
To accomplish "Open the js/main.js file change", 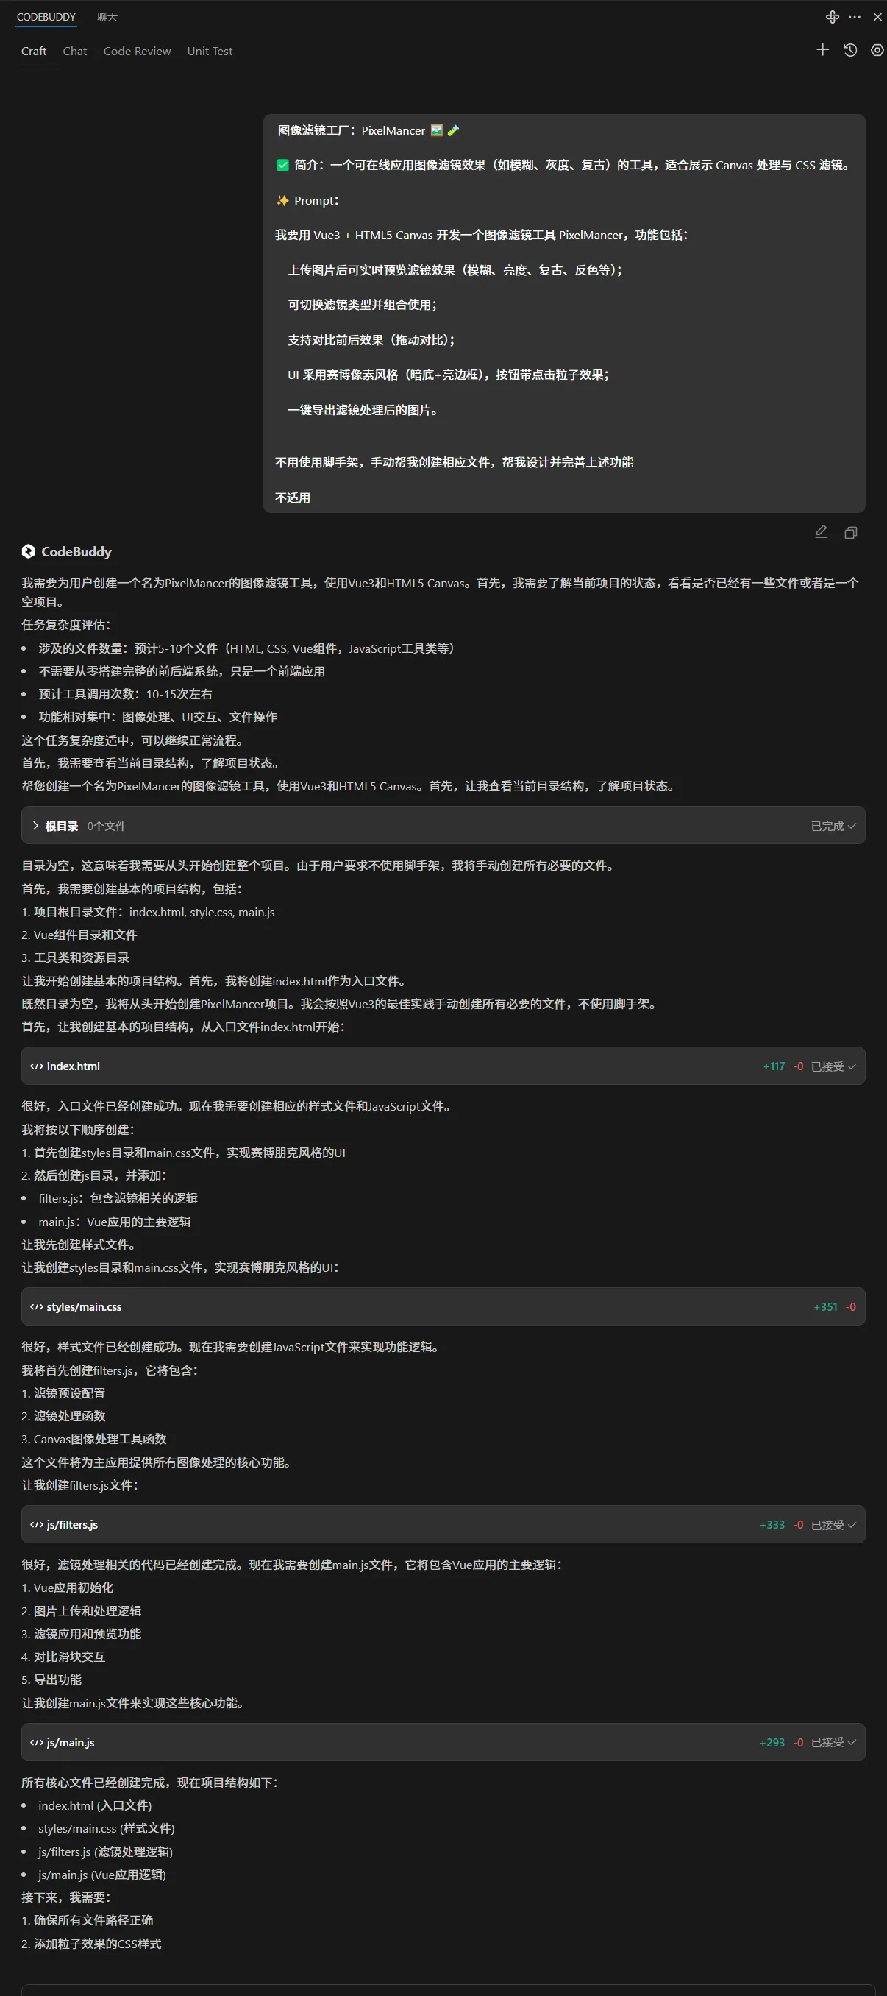I will [x=443, y=1742].
